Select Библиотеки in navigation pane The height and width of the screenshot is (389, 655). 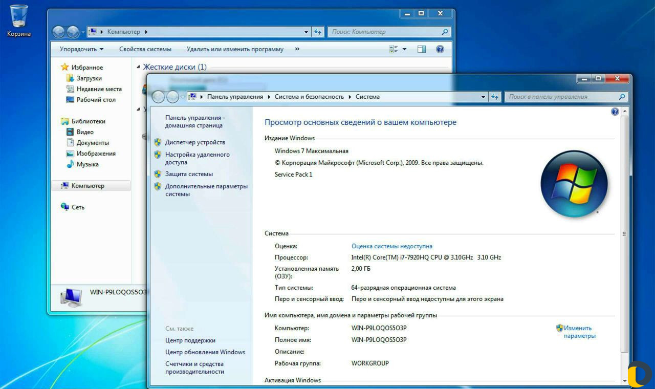pyautogui.click(x=89, y=121)
